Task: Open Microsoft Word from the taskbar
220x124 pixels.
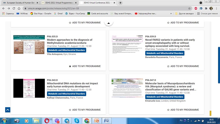Action: [106, 121]
